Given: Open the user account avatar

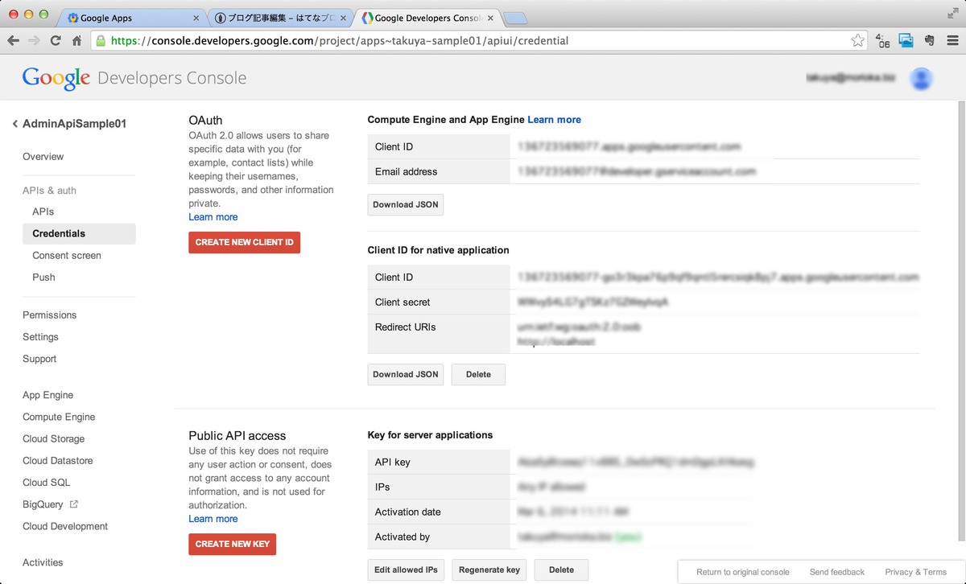Looking at the screenshot, I should [x=921, y=78].
